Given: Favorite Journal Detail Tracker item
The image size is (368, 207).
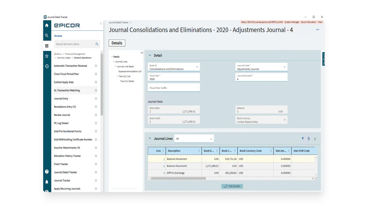Looking at the screenshot, I should [x=96, y=172].
